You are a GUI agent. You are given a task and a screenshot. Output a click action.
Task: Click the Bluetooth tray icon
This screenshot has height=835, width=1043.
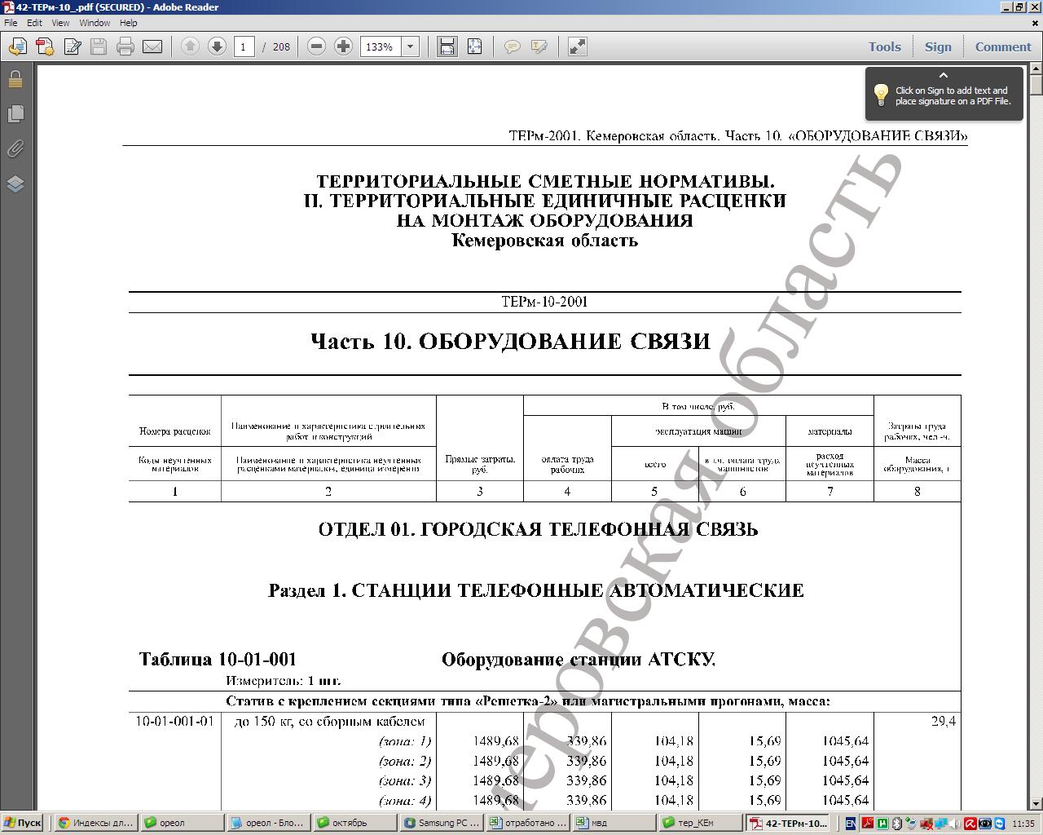(896, 824)
